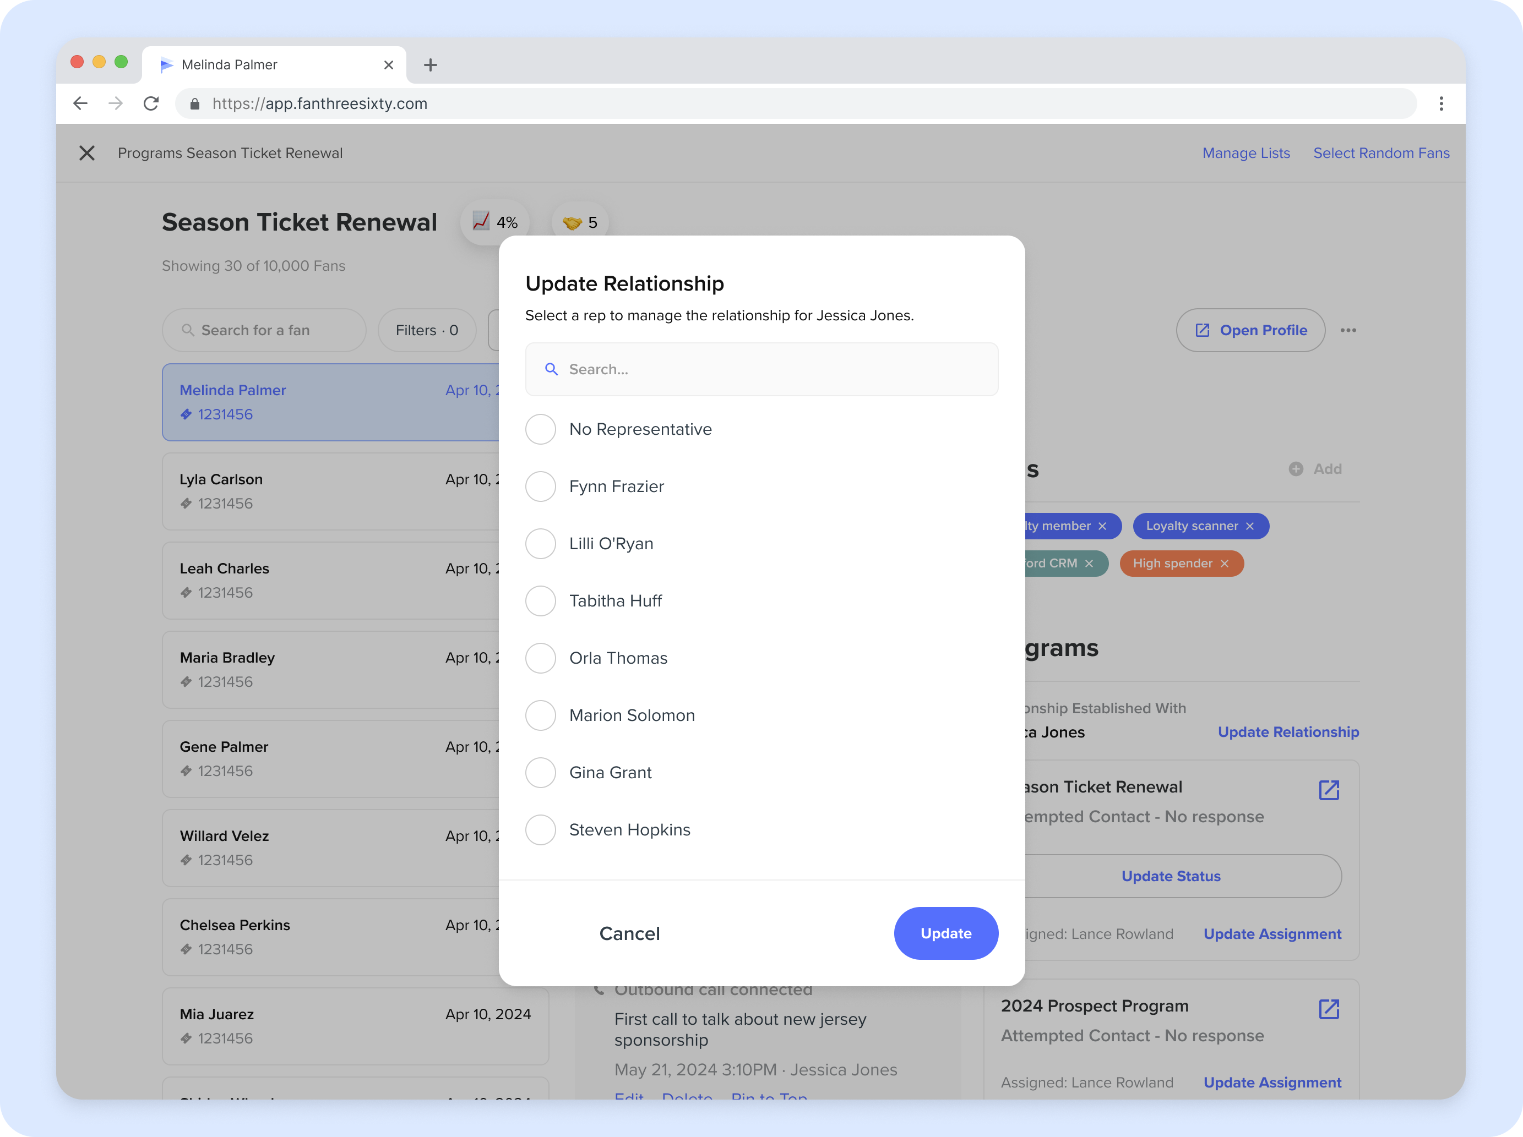Open Season Ticket Renewal program externally

tap(1328, 790)
